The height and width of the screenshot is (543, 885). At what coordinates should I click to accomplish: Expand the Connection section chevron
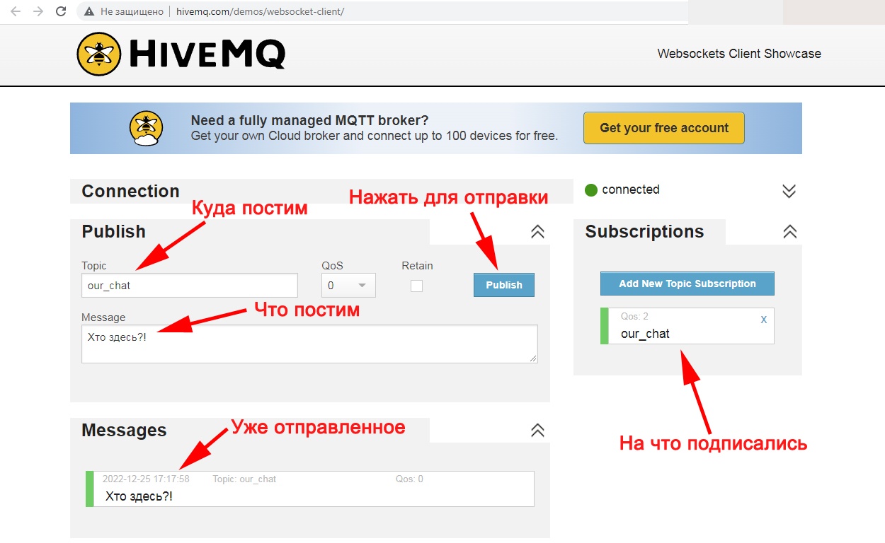coord(788,190)
